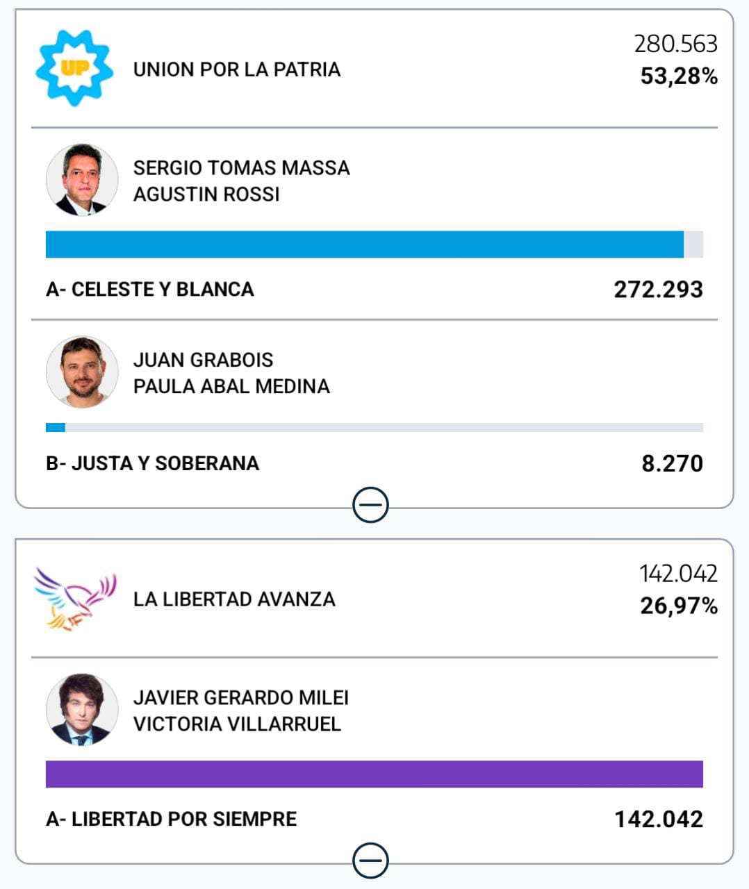Click the B- JUSTA Y SOBERANA list label
Screen dimensions: 749x889
(x=152, y=463)
